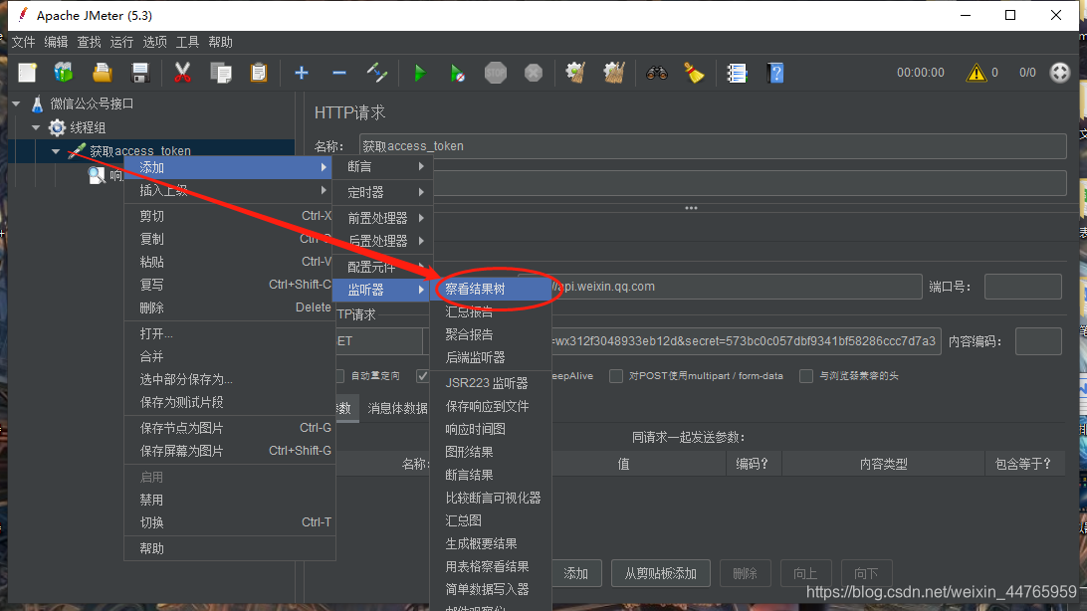1087x611 pixels.
Task: Click the plus Expand All icon
Action: [x=301, y=73]
